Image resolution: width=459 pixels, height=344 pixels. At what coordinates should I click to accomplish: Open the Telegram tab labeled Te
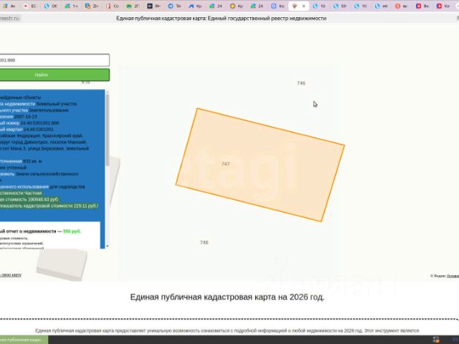tap(174, 6)
